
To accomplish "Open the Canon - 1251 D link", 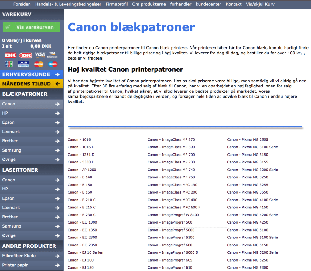I will [81, 155].
